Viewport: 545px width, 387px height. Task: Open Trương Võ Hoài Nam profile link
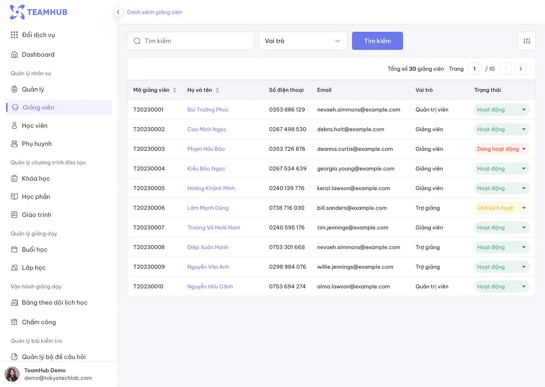pyautogui.click(x=213, y=228)
